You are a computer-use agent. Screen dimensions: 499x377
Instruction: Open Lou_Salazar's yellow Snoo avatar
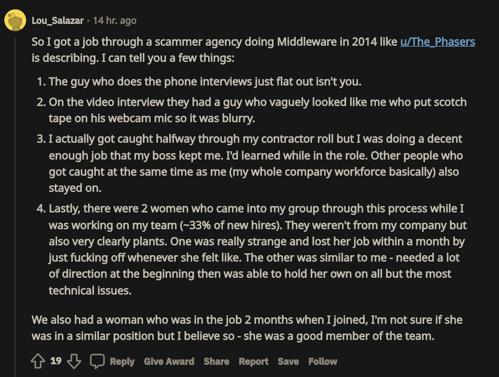[x=15, y=20]
